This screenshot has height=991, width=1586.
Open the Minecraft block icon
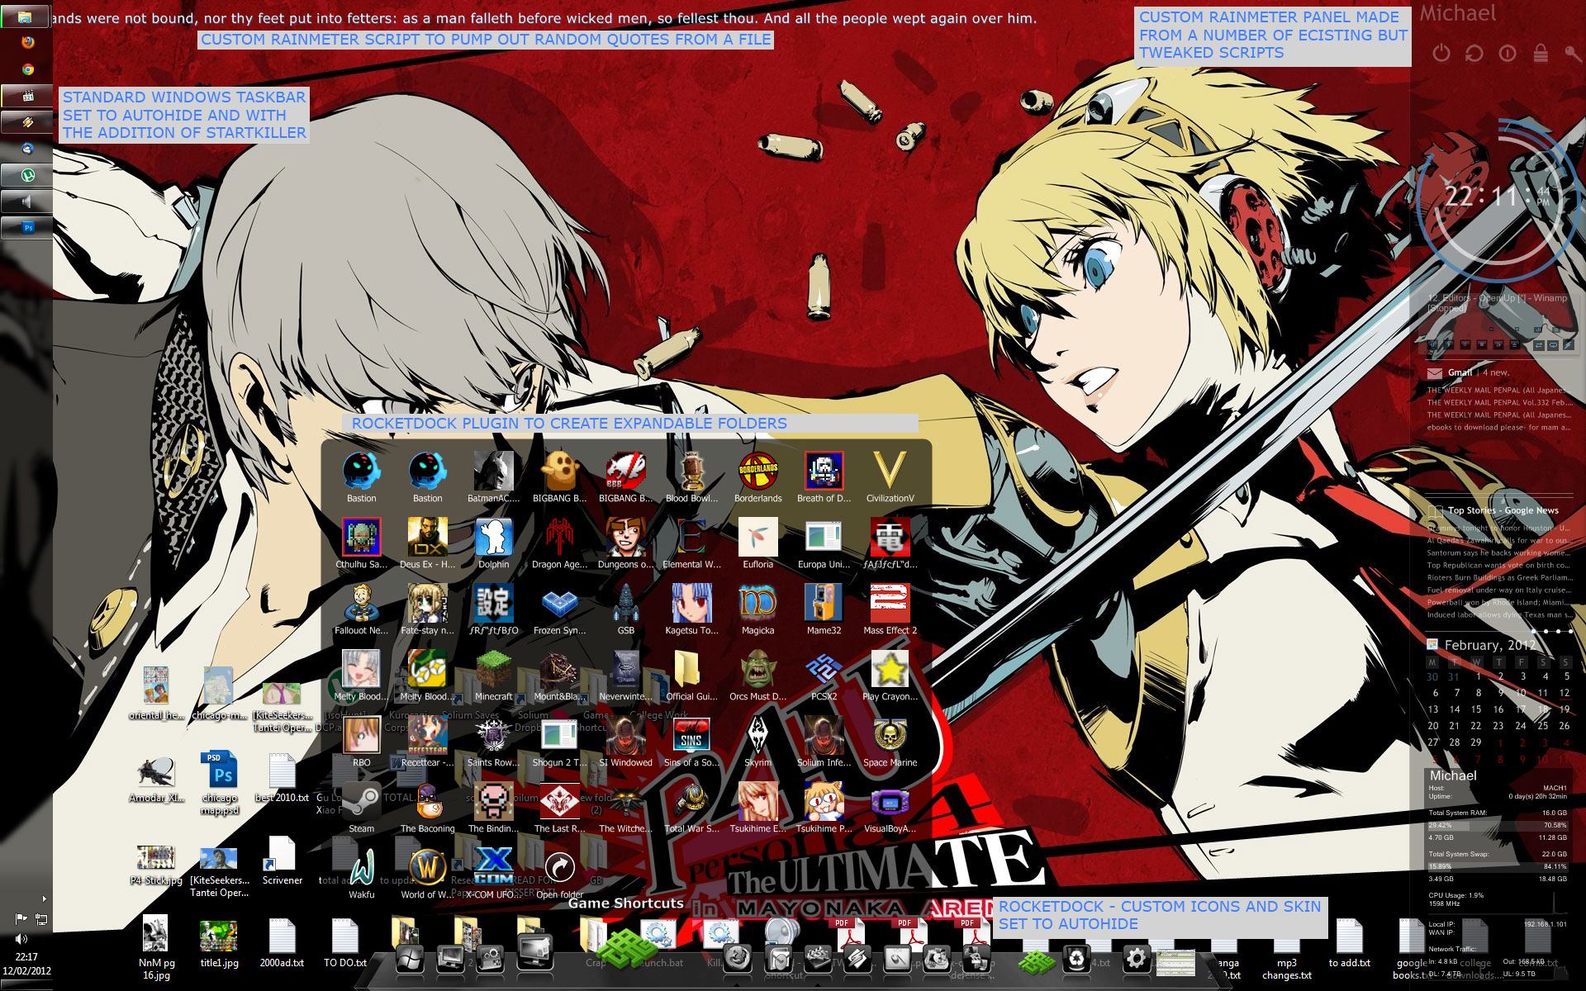pos(493,676)
